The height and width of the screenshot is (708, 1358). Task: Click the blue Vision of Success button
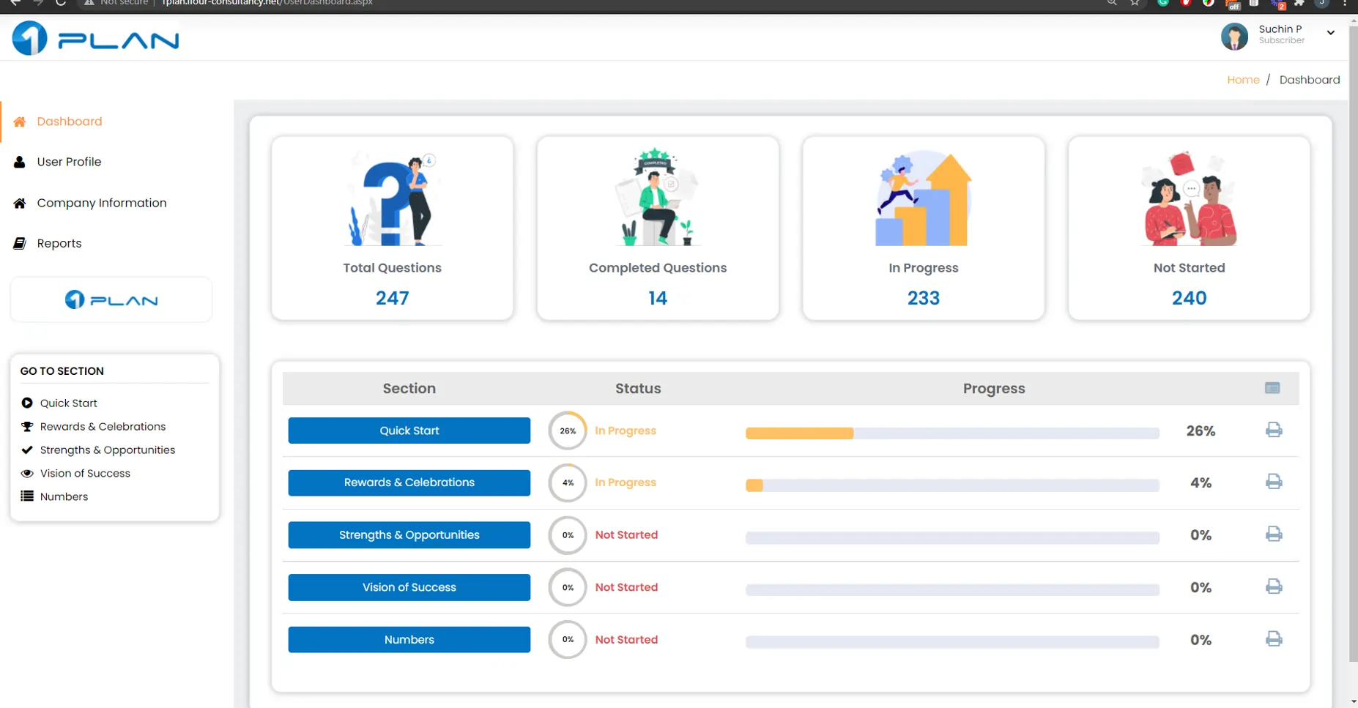409,587
